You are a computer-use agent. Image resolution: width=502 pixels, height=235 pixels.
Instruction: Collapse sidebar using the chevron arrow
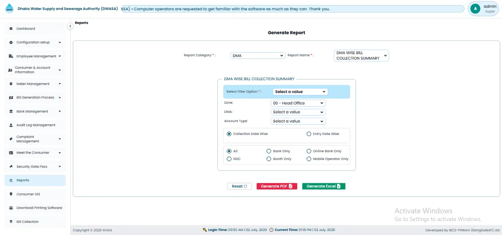70,26
